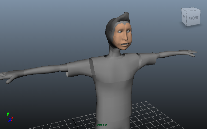Click the left side face of the ViewCube
The height and width of the screenshot is (129, 207).
pyautogui.click(x=184, y=18)
